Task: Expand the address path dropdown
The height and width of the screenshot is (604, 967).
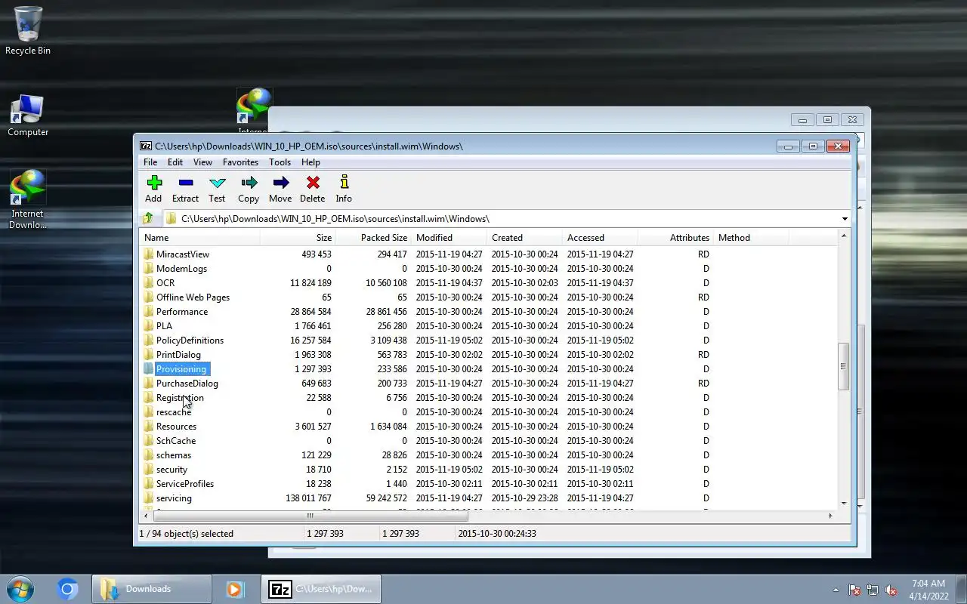Action: (x=844, y=219)
